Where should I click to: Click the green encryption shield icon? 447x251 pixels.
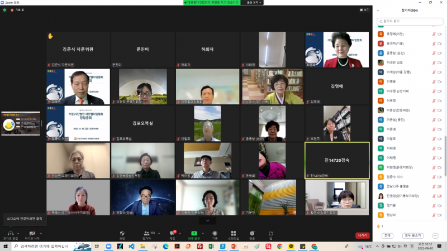click(5, 10)
